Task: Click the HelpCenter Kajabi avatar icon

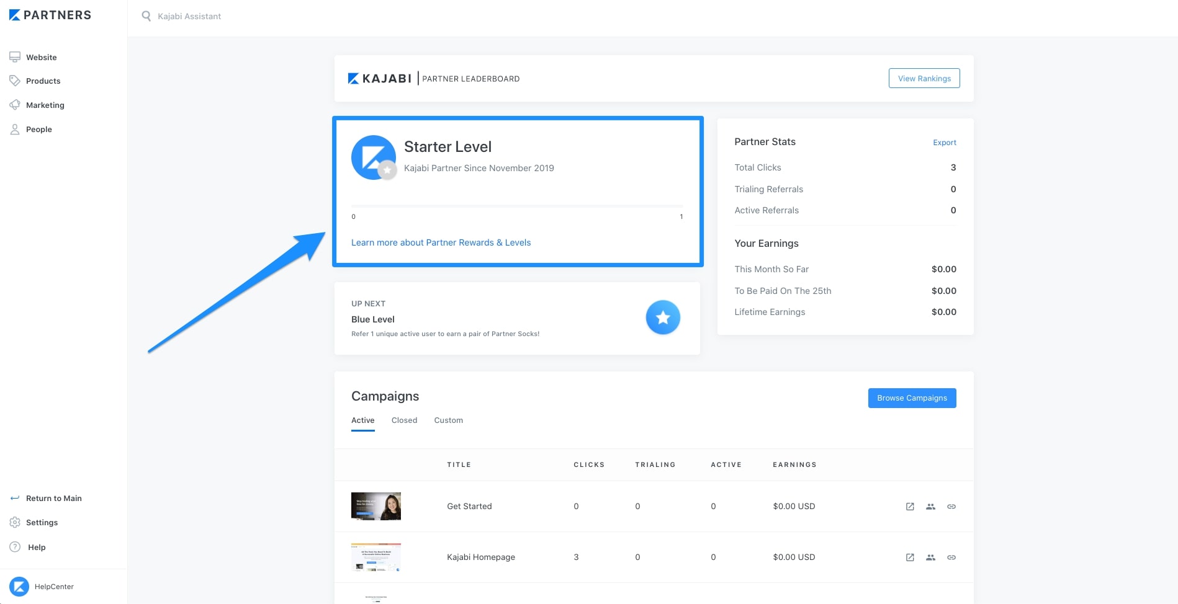Action: coord(19,587)
